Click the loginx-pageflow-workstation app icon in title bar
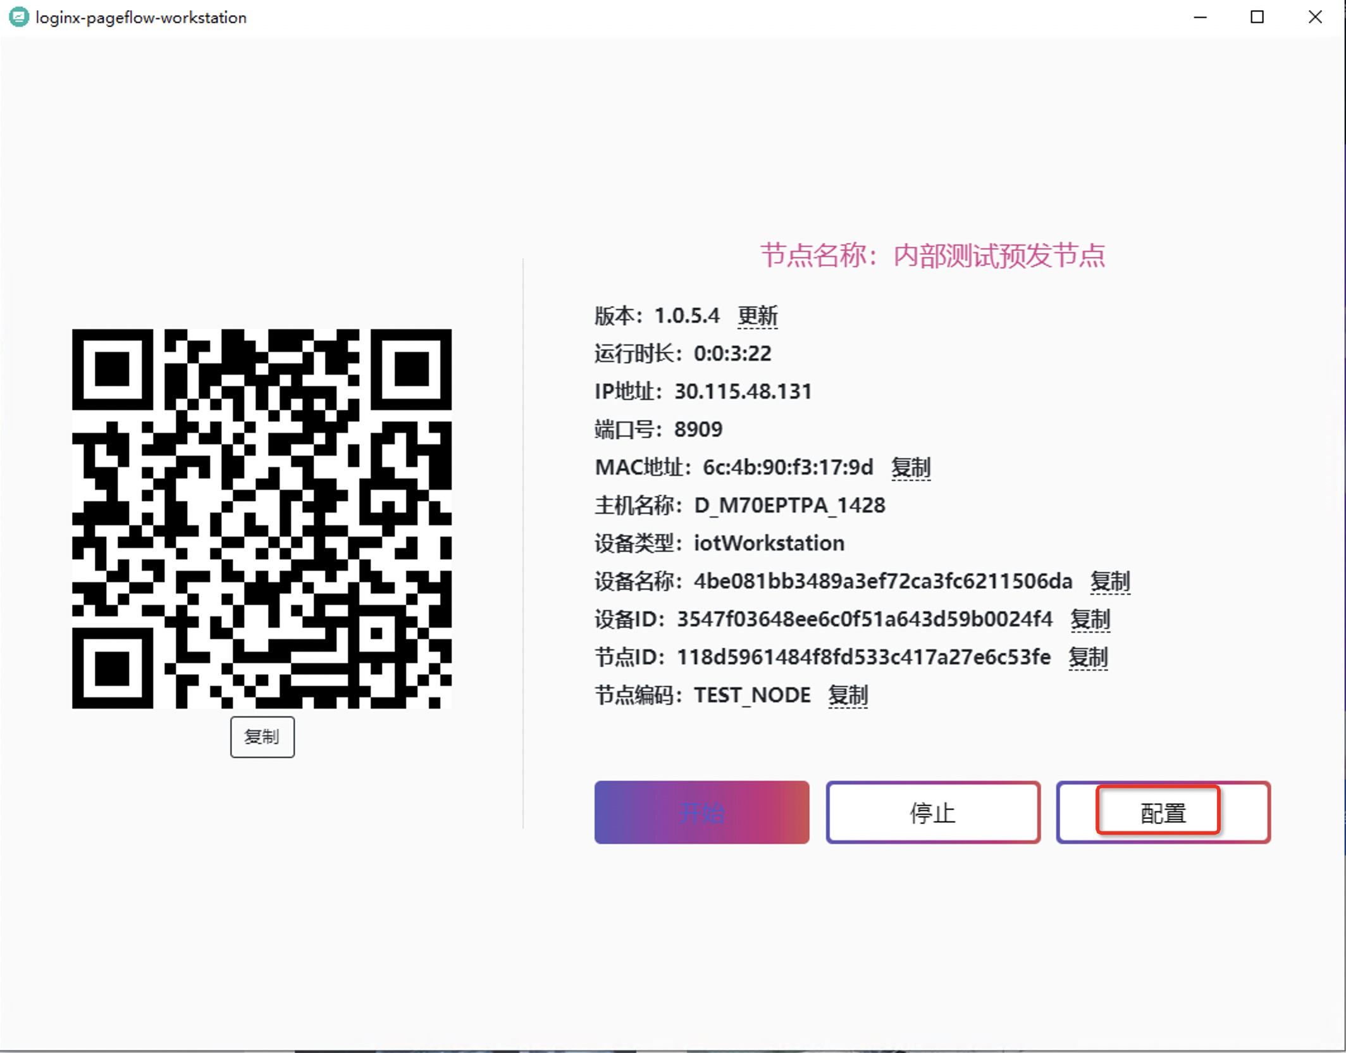 pos(19,17)
